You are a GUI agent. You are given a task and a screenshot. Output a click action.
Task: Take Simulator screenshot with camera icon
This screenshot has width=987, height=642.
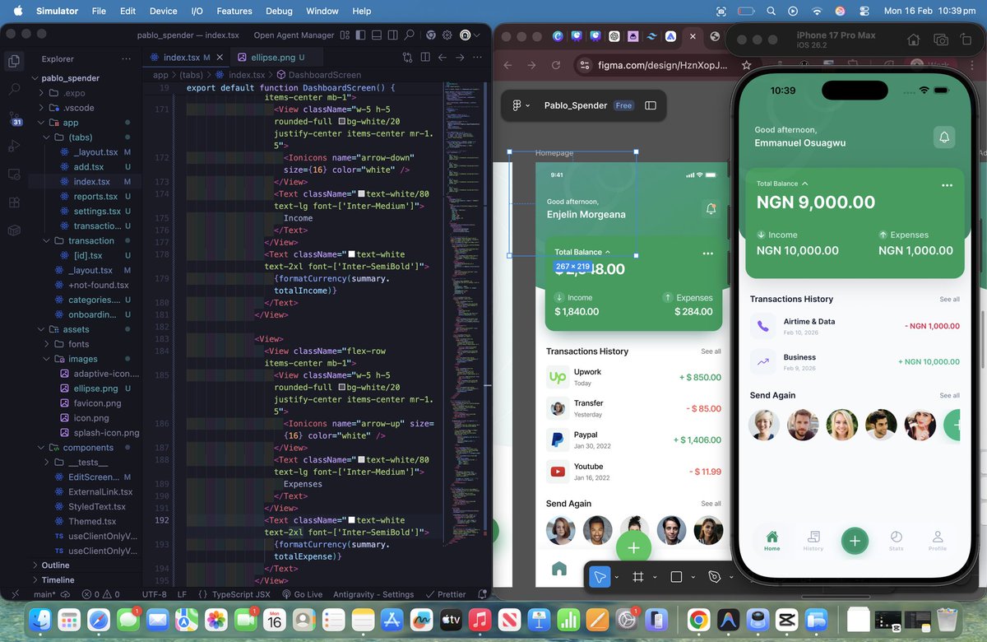[941, 40]
